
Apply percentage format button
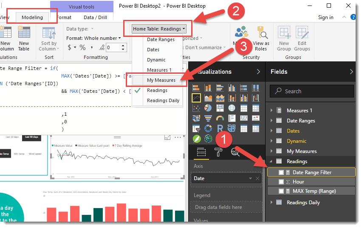[x=82, y=47]
